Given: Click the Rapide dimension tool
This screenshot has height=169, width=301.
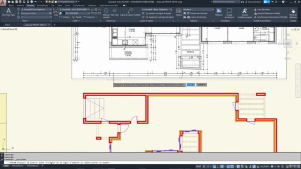Looking at the screenshot, I should tap(77, 17).
